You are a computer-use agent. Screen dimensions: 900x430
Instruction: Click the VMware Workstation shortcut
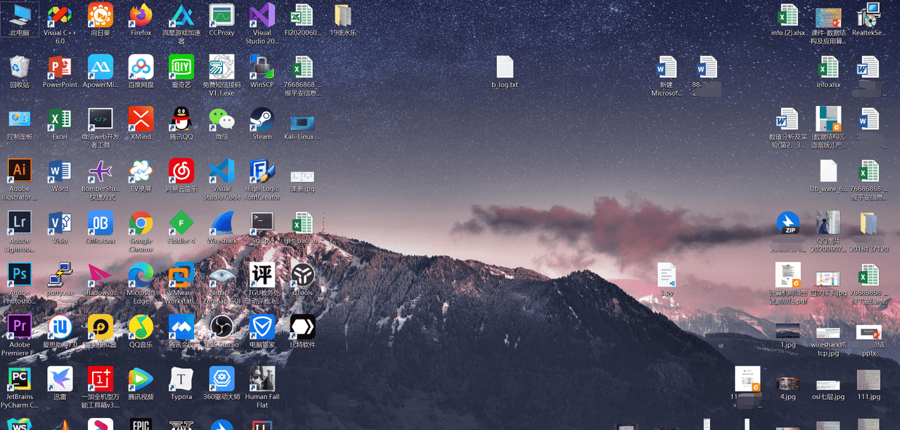tap(181, 275)
